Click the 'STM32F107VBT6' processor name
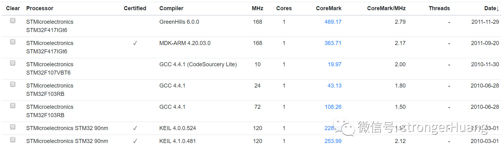504x151 pixels. [x=48, y=73]
